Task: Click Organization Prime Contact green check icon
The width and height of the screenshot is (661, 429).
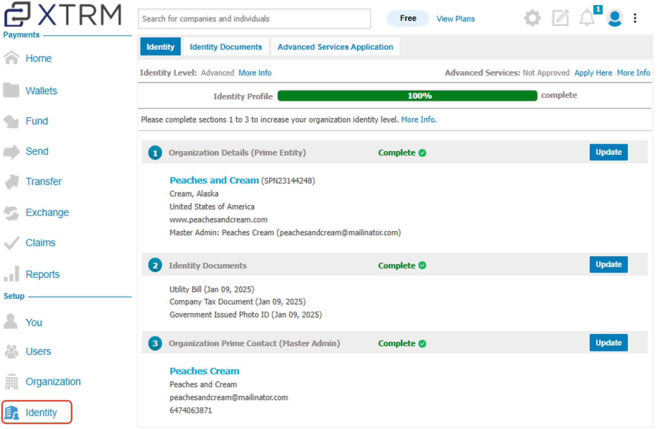Action: click(x=423, y=344)
